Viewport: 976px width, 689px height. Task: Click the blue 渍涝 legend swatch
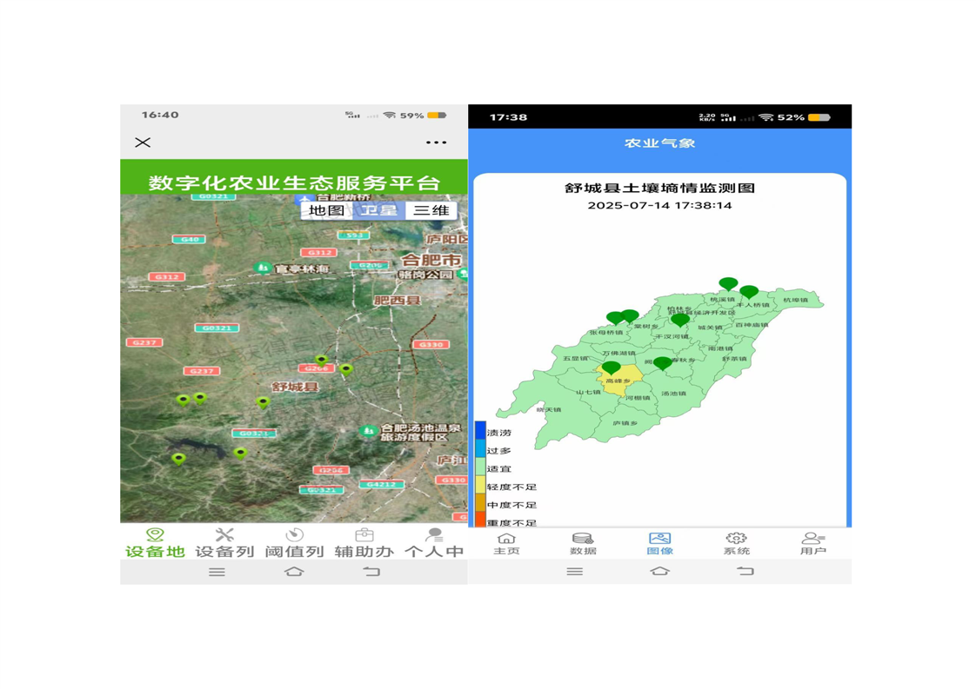pyautogui.click(x=480, y=432)
